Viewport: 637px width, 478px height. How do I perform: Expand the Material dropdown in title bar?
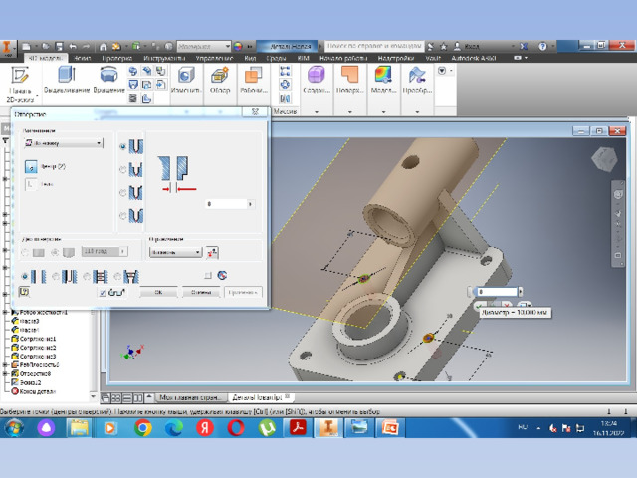(x=204, y=47)
